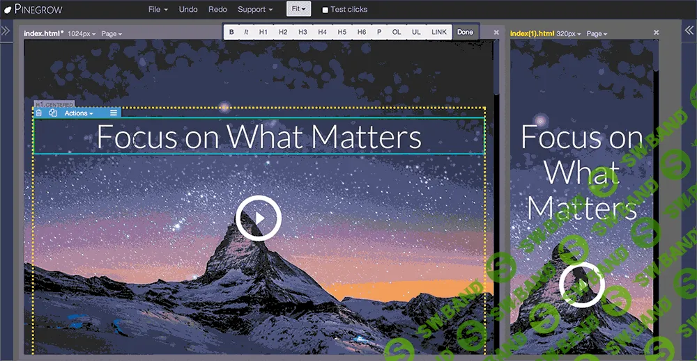
Task: Toggle italic formatting with It button
Action: point(246,32)
